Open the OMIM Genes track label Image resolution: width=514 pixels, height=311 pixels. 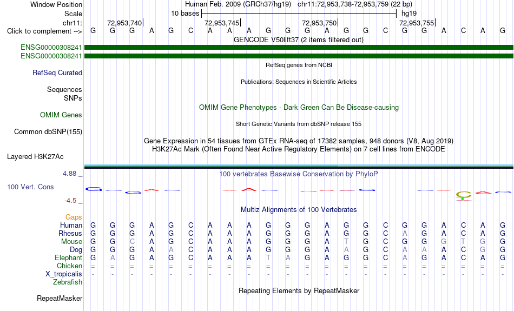click(x=61, y=115)
